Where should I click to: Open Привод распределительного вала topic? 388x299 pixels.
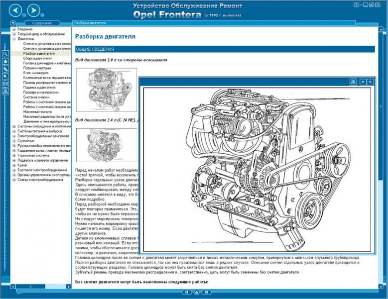(x=47, y=83)
